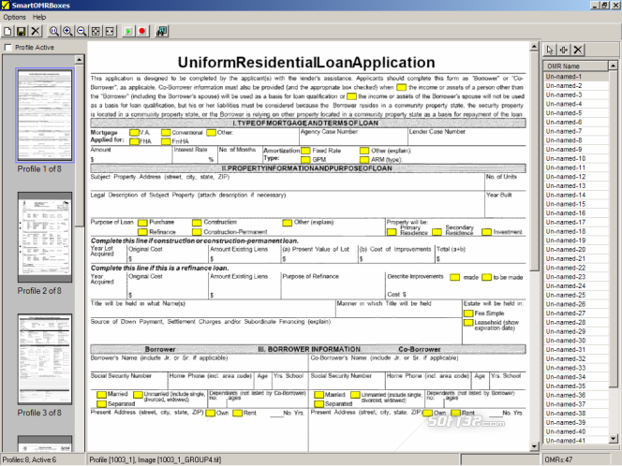Select the Profile 1 of 8 thumbnail
The height and width of the screenshot is (466, 622).
pyautogui.click(x=44, y=115)
